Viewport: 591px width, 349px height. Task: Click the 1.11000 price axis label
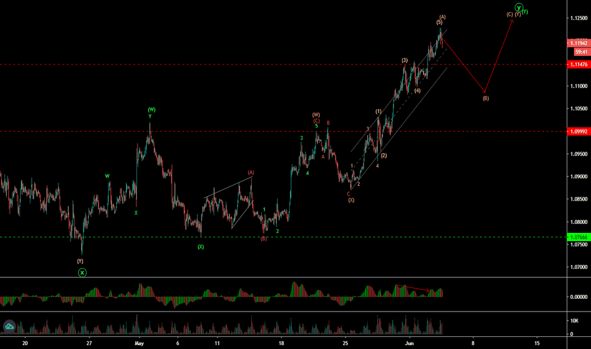[x=579, y=86]
